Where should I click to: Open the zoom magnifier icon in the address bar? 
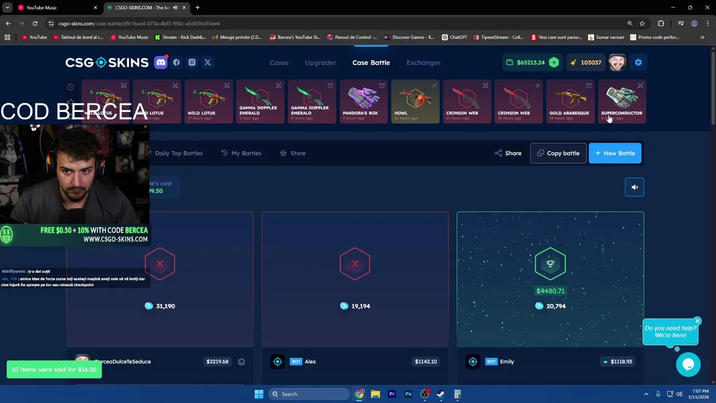coord(630,24)
